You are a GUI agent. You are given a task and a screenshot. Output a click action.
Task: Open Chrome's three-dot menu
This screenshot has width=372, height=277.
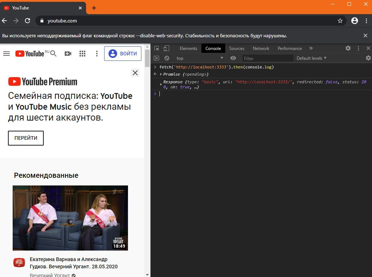coord(366,21)
